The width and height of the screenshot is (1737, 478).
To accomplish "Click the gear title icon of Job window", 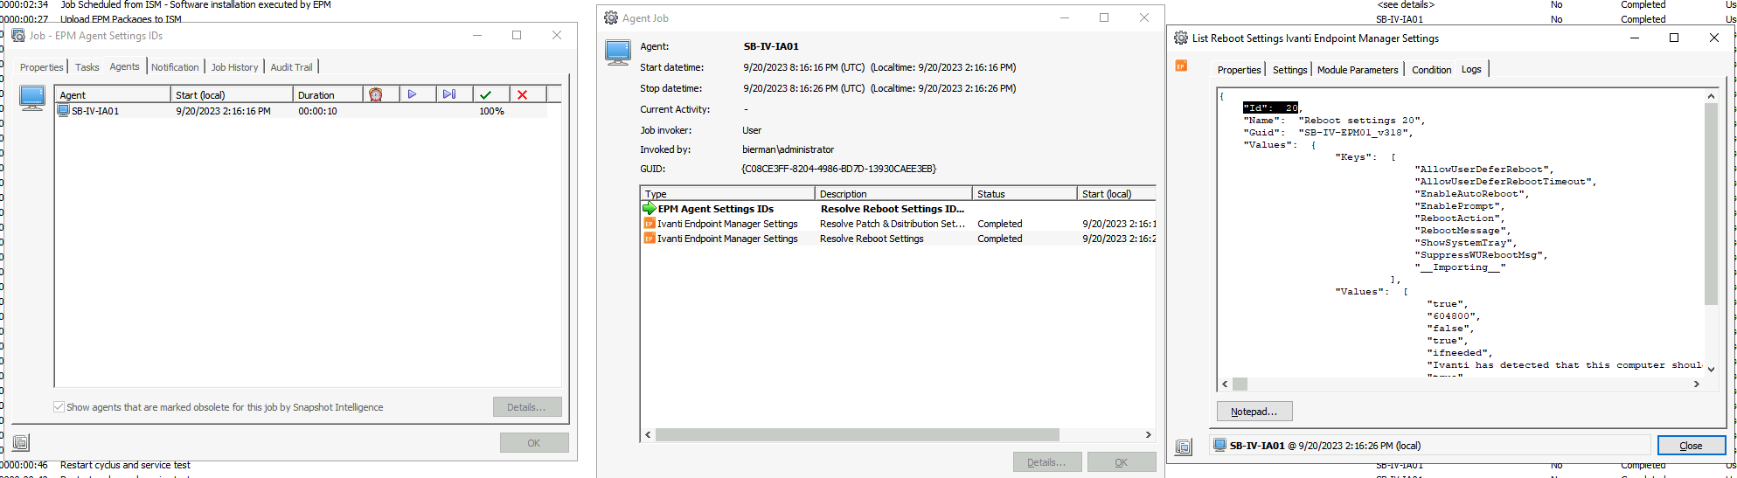I will [x=17, y=36].
